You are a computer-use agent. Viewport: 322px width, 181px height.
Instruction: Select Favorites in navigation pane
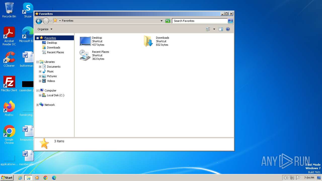point(50,38)
